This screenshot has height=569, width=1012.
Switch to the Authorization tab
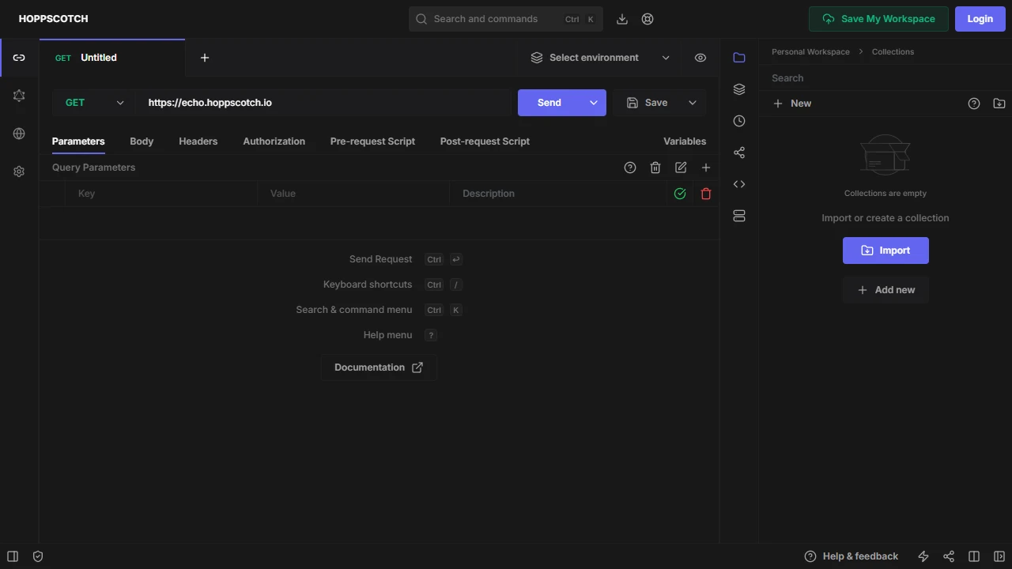(274, 141)
